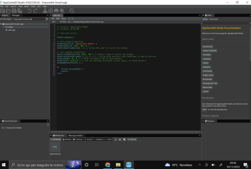Collapse the Impossible Smash.agk project tree

coord(1,24)
